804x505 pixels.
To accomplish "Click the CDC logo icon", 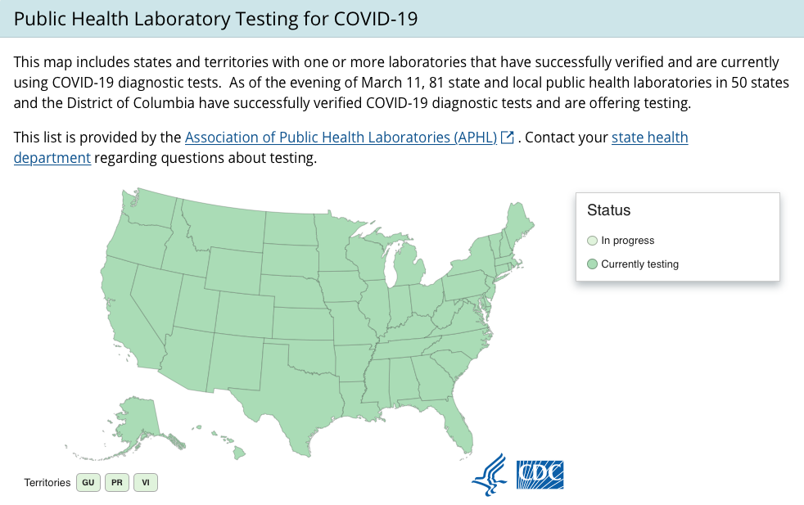I will 540,475.
